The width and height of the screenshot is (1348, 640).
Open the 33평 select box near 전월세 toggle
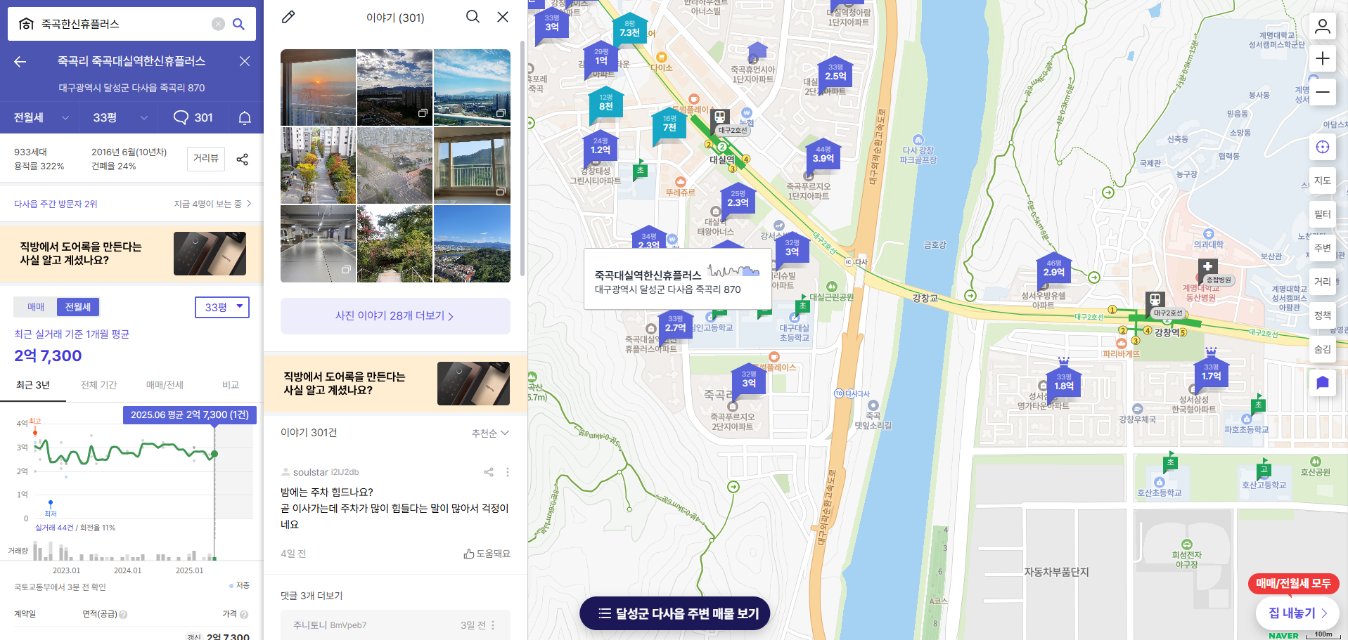[x=222, y=307]
